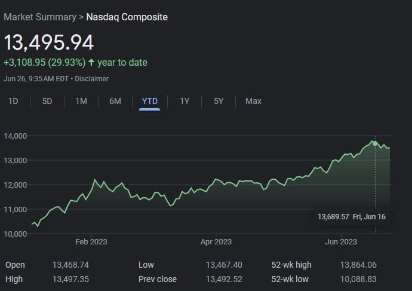Click the Nasdaq Composite title
Viewport: 412px width, 291px height.
coord(127,17)
